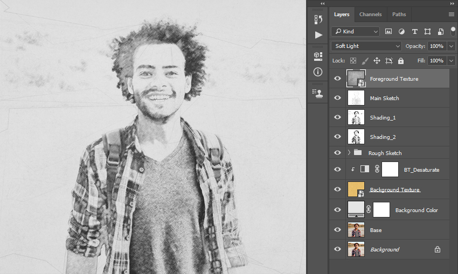Open the Opacity slider dropdown arrow
The width and height of the screenshot is (458, 274).
452,46
